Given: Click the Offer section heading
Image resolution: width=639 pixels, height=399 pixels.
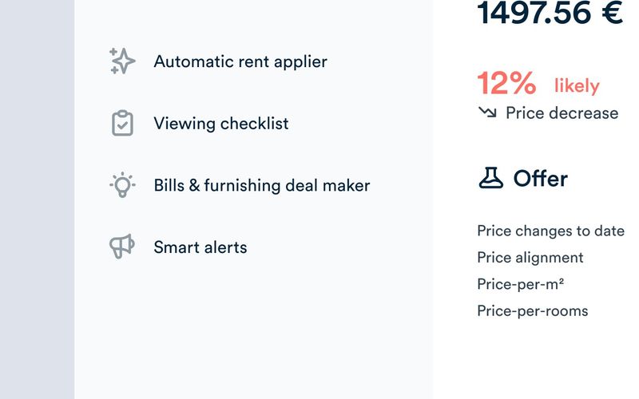Looking at the screenshot, I should click(x=540, y=179).
